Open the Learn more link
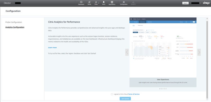 52,47
